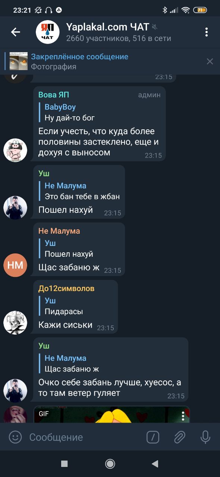Open Yaplakal chat group avatar

click(47, 32)
